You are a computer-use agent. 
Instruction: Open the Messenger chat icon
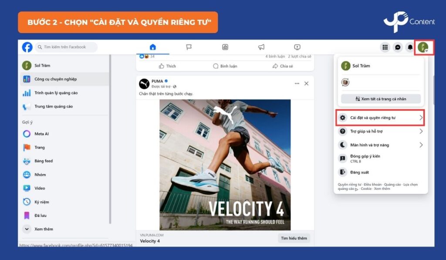pos(397,47)
